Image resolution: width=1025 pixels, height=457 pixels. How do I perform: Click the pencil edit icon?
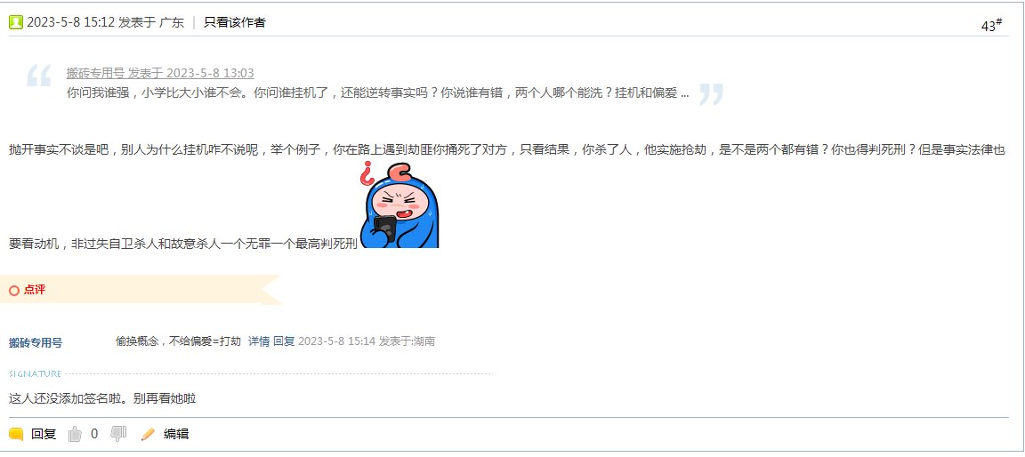(149, 434)
